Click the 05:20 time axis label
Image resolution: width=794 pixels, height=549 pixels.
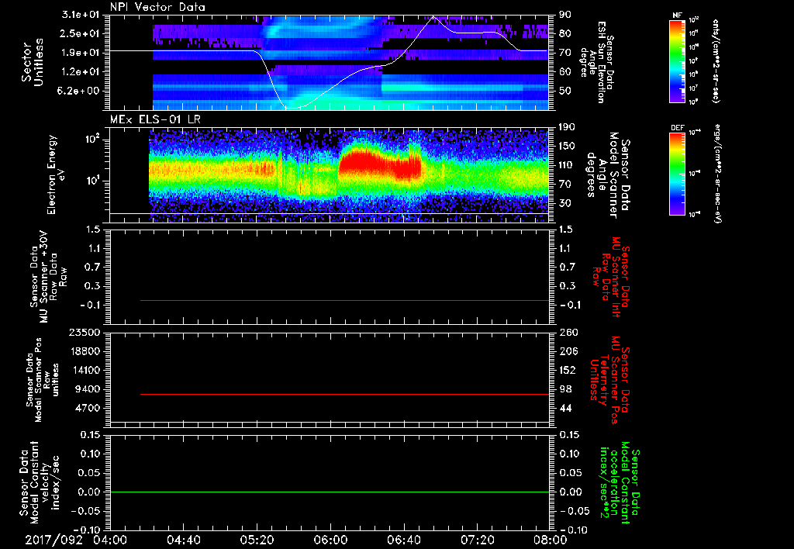click(x=257, y=540)
